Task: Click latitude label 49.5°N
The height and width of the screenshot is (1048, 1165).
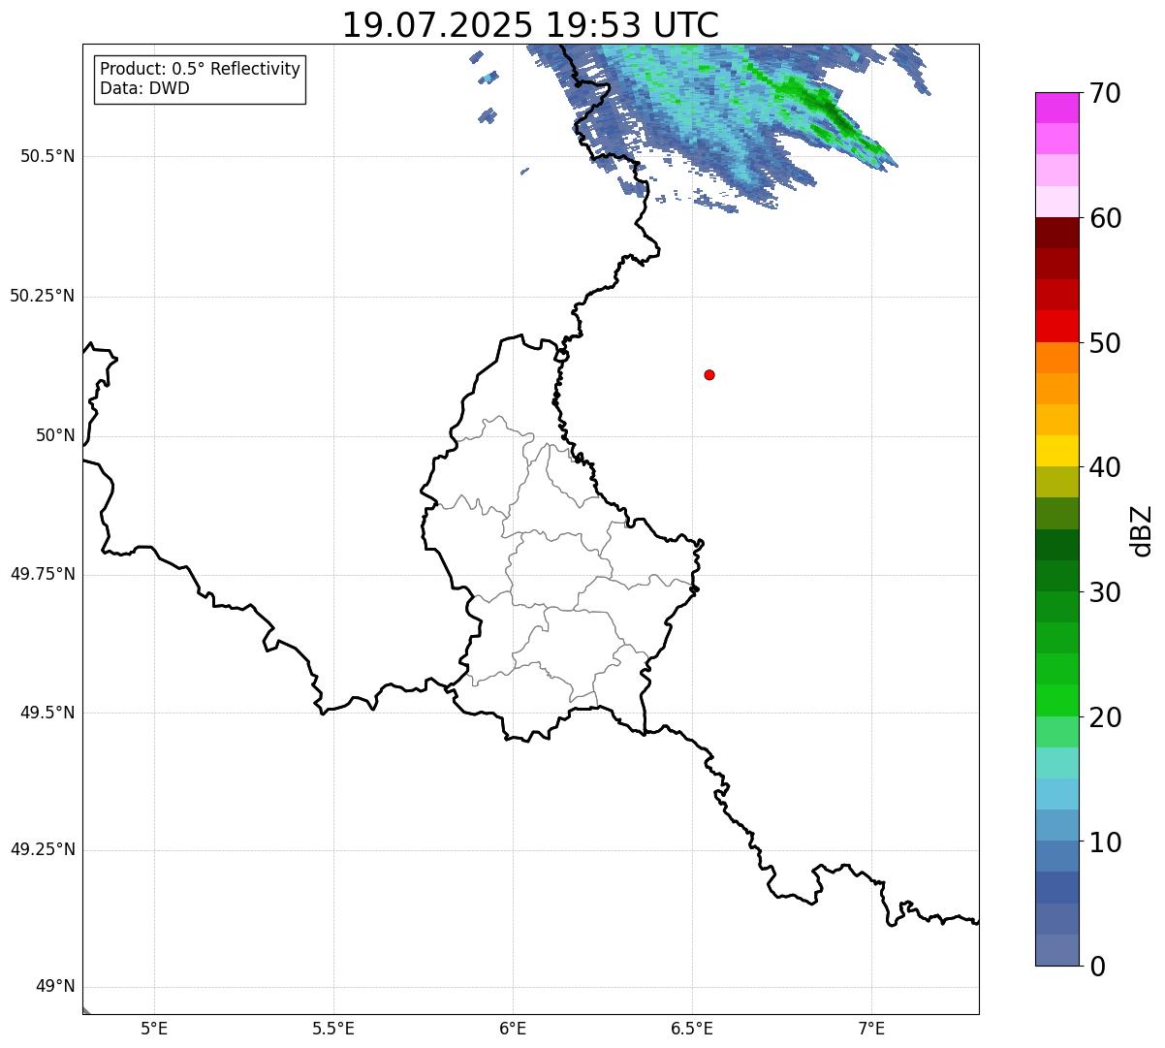Action: point(47,713)
